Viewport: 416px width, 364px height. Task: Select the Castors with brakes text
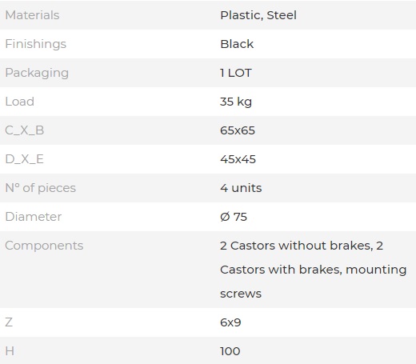[281, 270]
